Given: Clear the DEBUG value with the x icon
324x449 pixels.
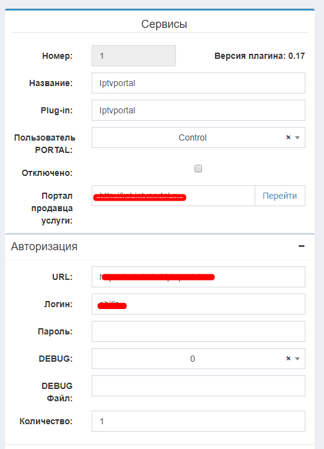Looking at the screenshot, I should pos(288,359).
